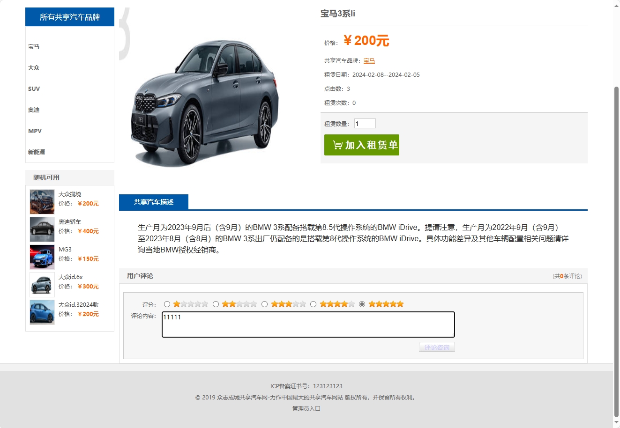This screenshot has width=620, height=428.
Task: Open the 管理员入口 link in footer
Action: 306,408
